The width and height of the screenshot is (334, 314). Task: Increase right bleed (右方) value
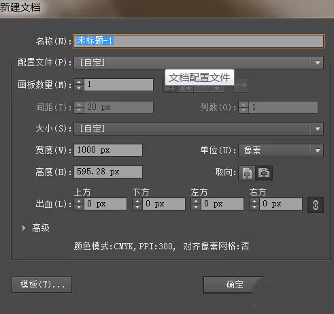(254, 201)
